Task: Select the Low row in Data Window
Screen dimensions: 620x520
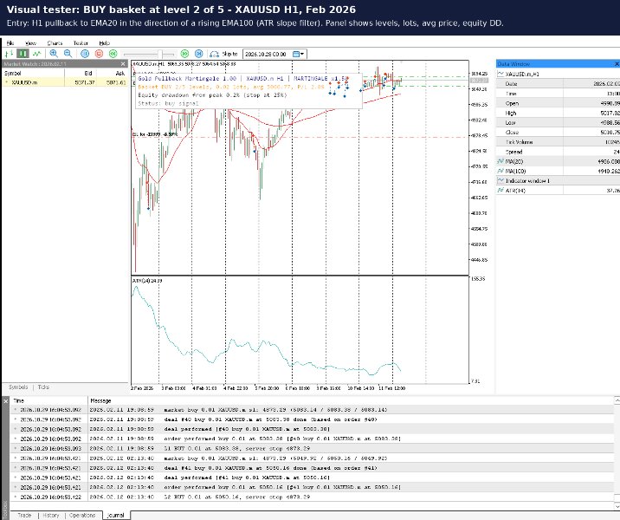Action: pos(558,123)
